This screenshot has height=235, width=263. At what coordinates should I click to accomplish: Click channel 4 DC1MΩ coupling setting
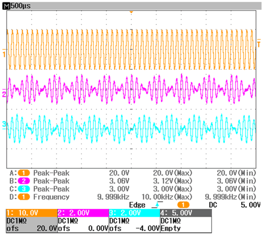pos(171,221)
